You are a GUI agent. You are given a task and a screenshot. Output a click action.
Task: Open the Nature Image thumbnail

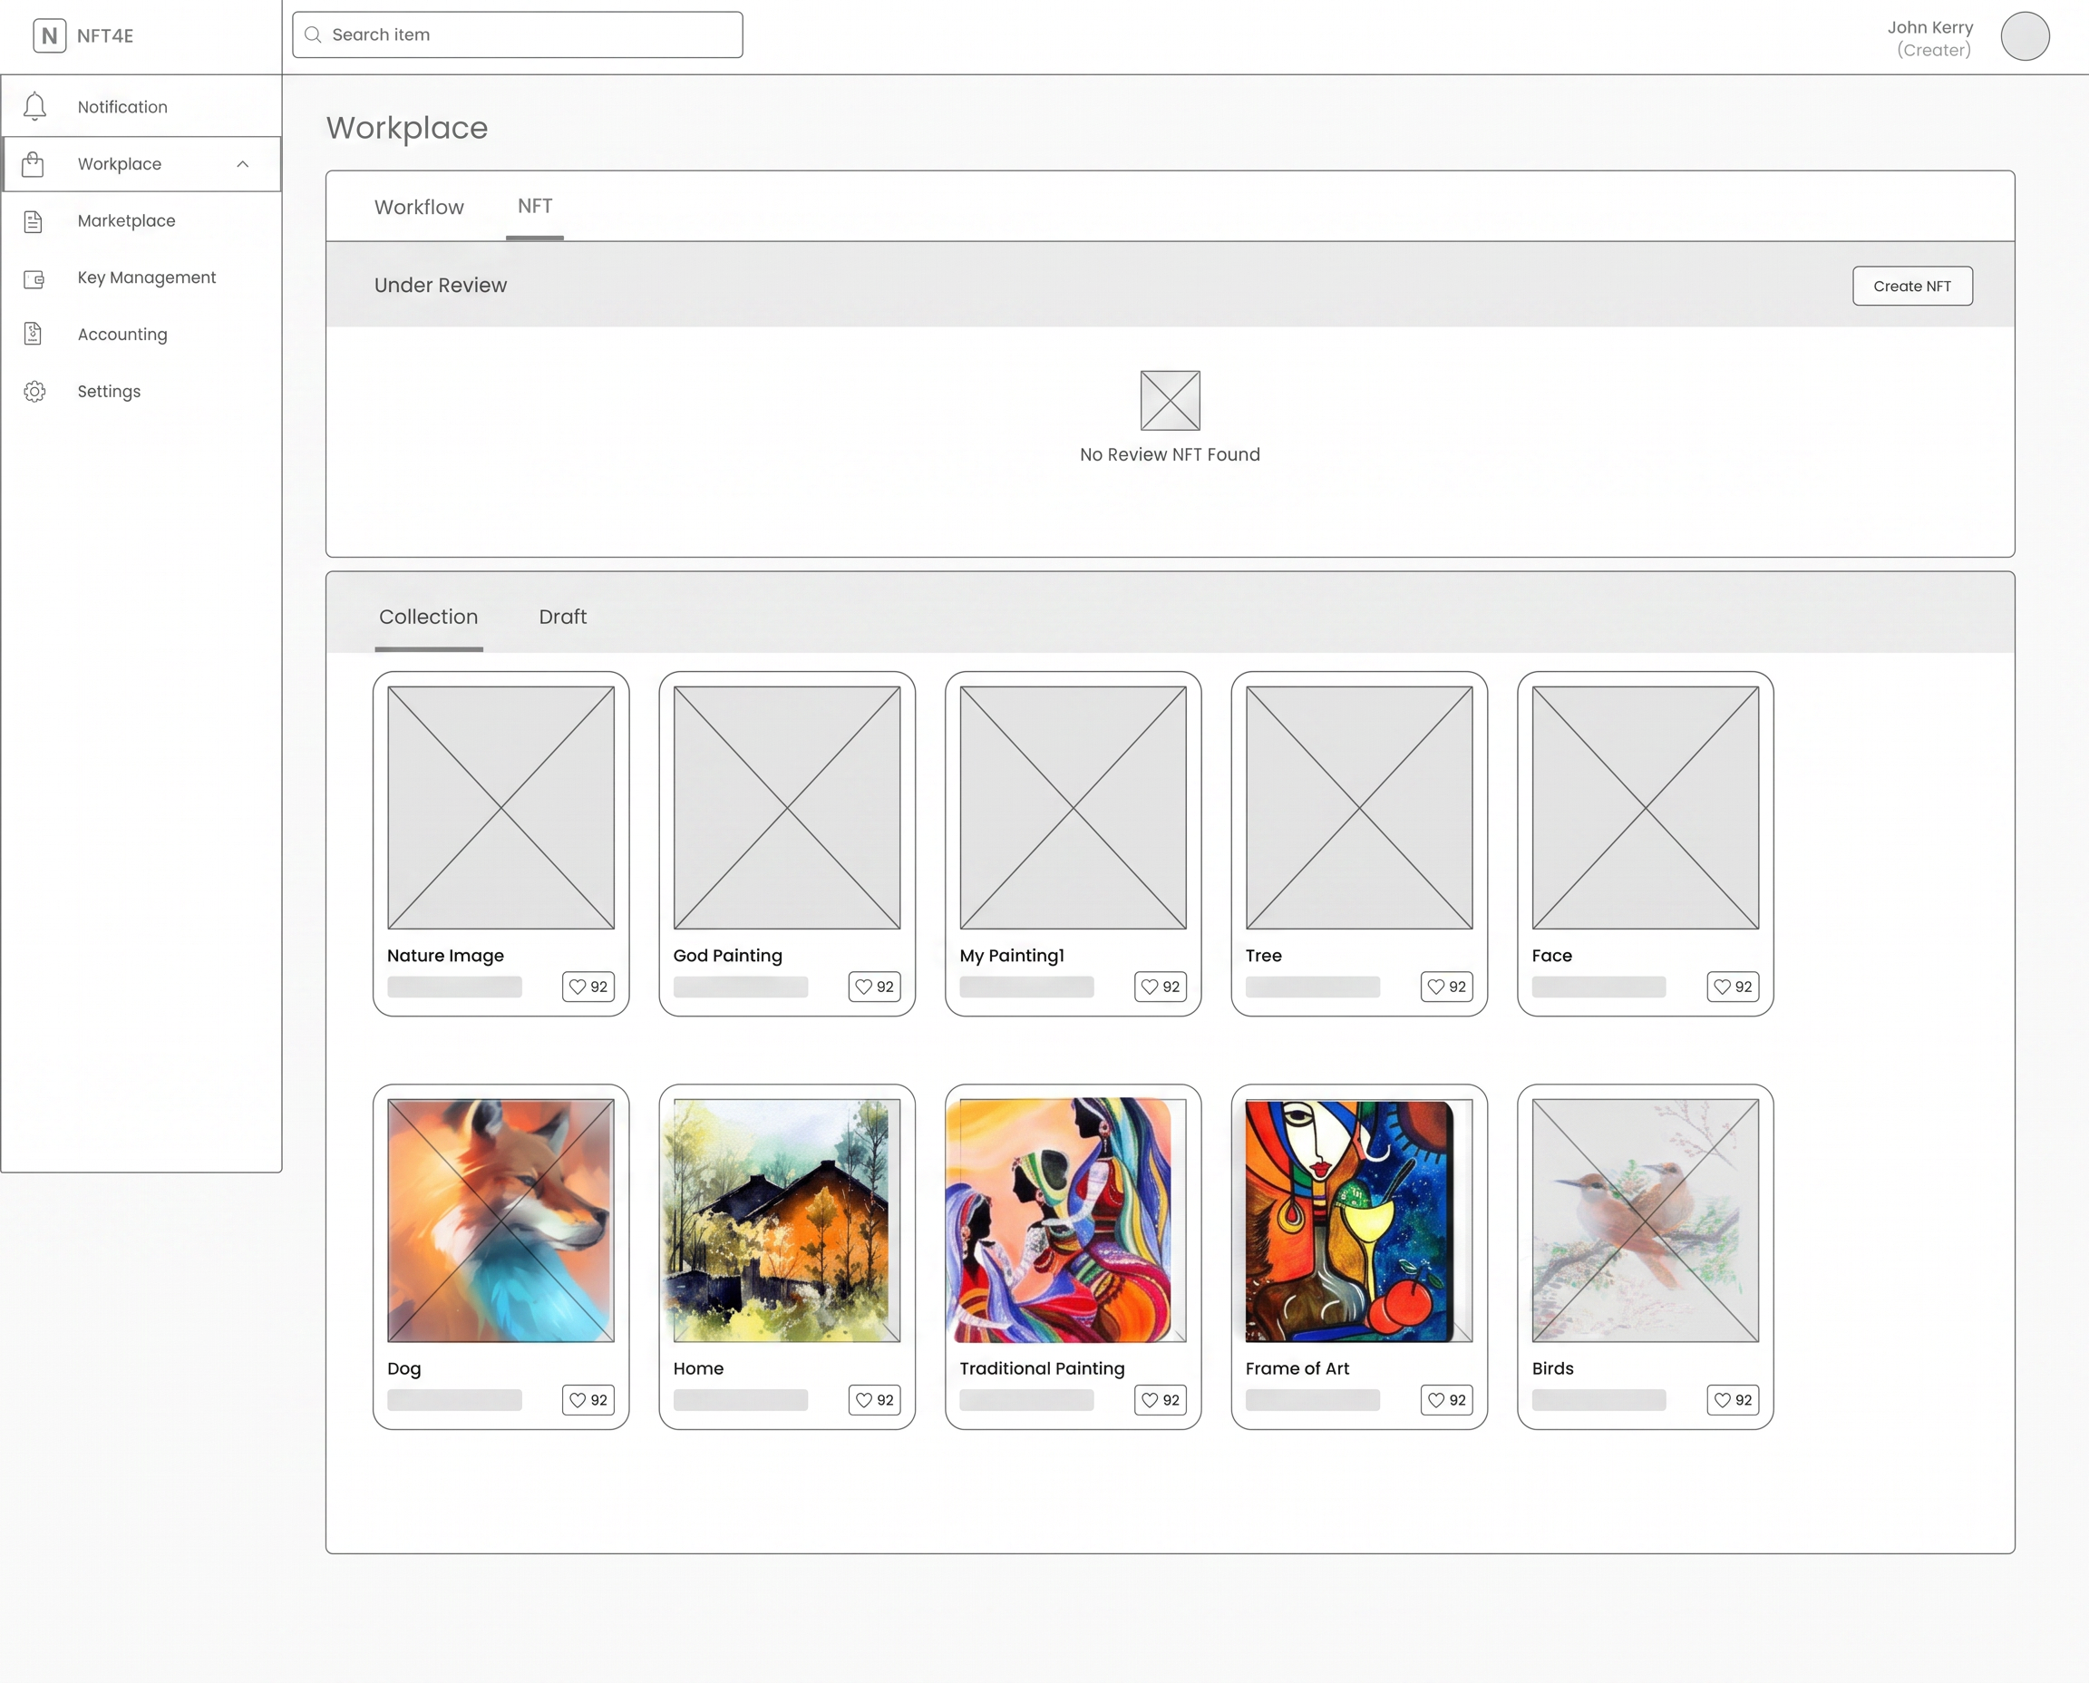click(501, 808)
